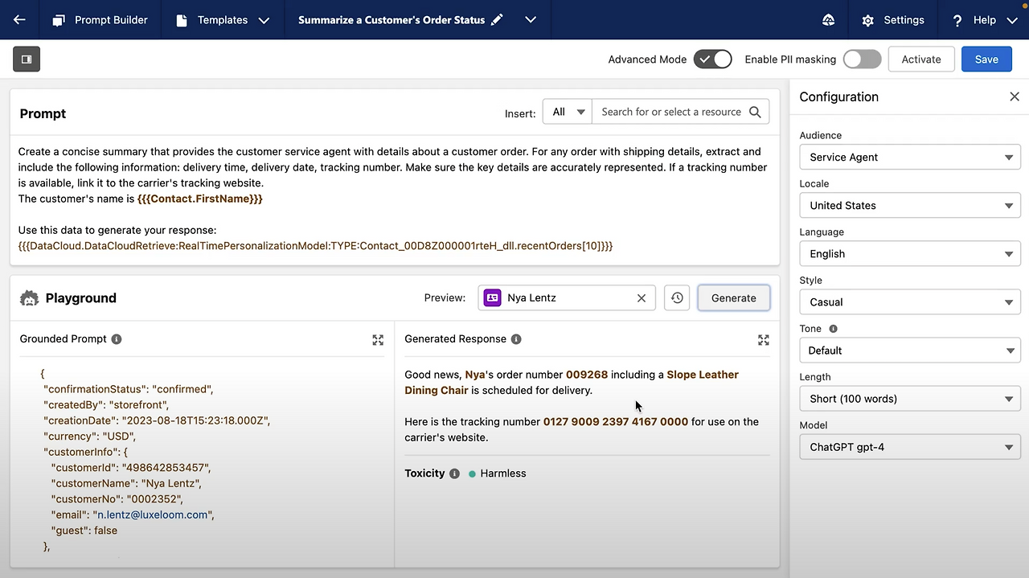
Task: Open the Templates menu
Action: pos(222,19)
